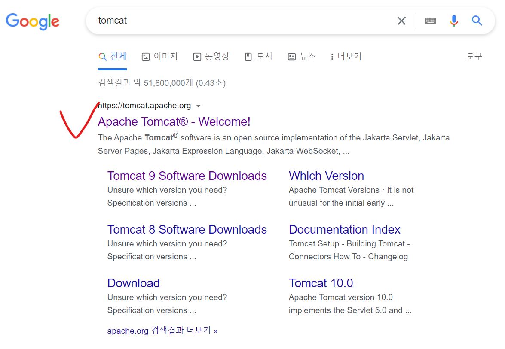Click the 'The Apache Tomcat® software' description text
This screenshot has height=349, width=505.
(x=274, y=144)
